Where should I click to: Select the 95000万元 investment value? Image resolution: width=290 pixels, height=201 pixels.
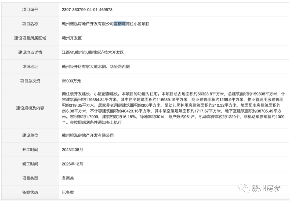(71, 81)
